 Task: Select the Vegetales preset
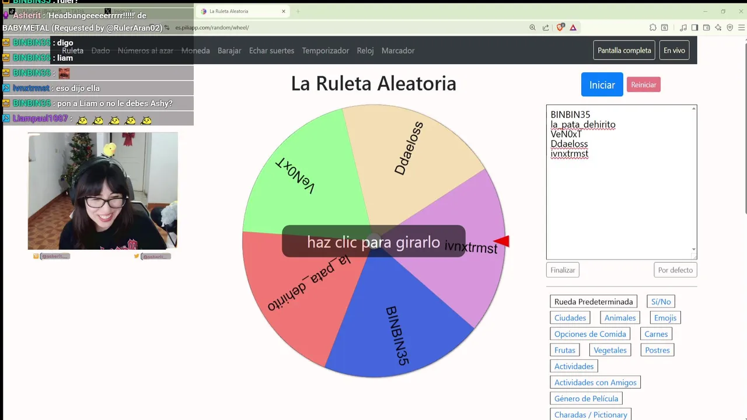[x=610, y=350]
